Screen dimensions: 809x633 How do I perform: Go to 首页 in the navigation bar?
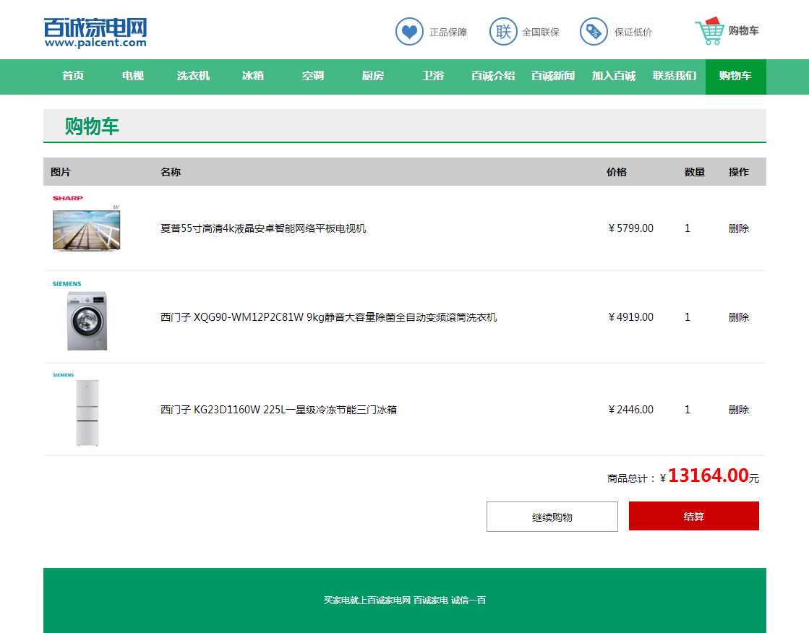73,76
